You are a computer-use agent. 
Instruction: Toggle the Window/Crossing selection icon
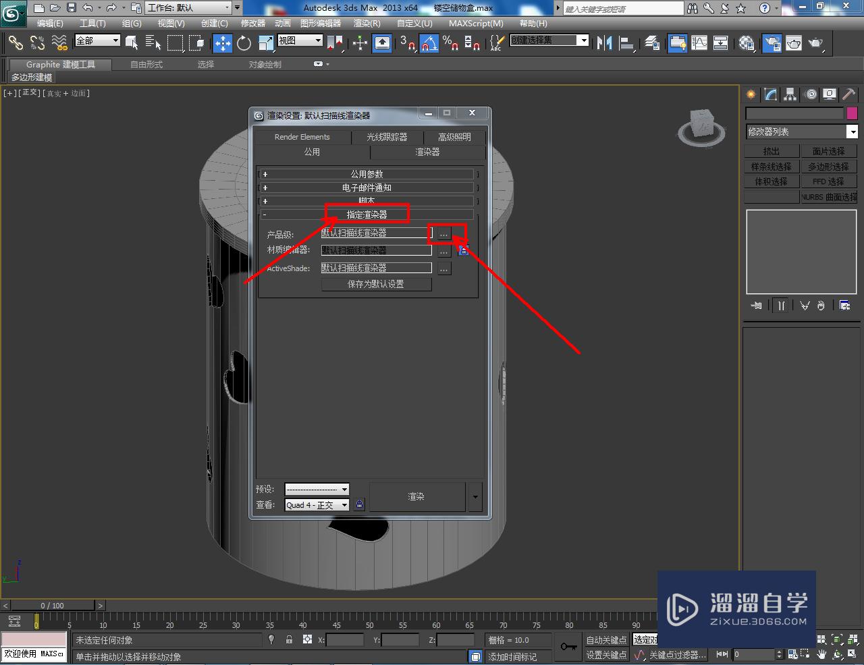pos(197,43)
